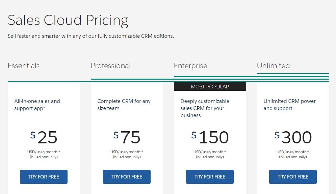
Task: Click 'All-in-one sales and support app' description
Action: (37, 105)
